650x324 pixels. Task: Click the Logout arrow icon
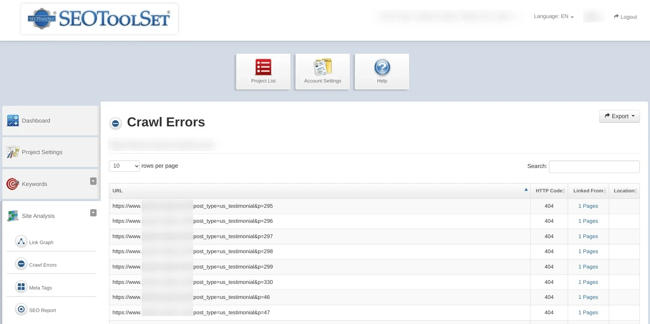click(616, 16)
